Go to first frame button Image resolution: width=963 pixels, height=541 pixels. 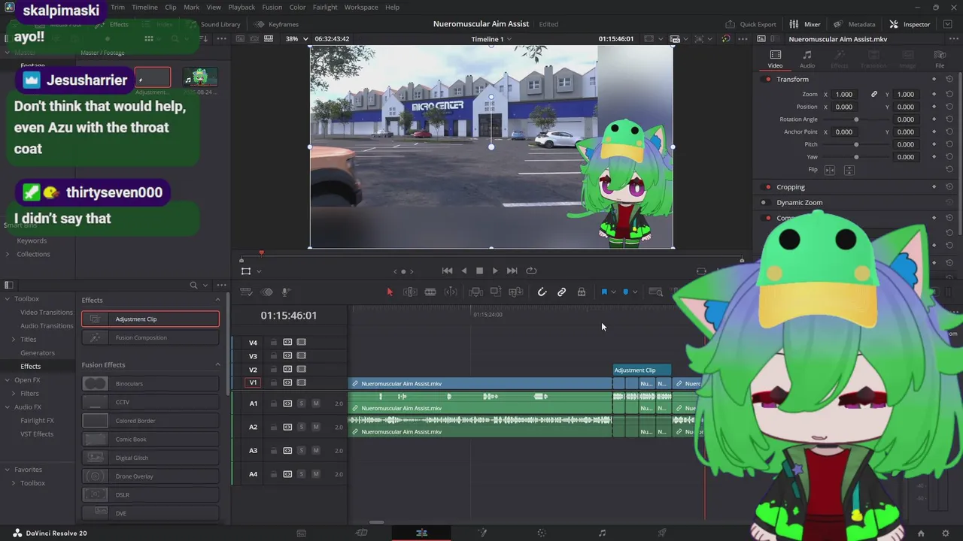pyautogui.click(x=447, y=270)
